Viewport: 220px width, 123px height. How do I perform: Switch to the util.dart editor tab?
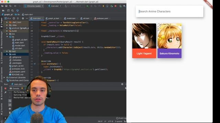tap(86, 18)
